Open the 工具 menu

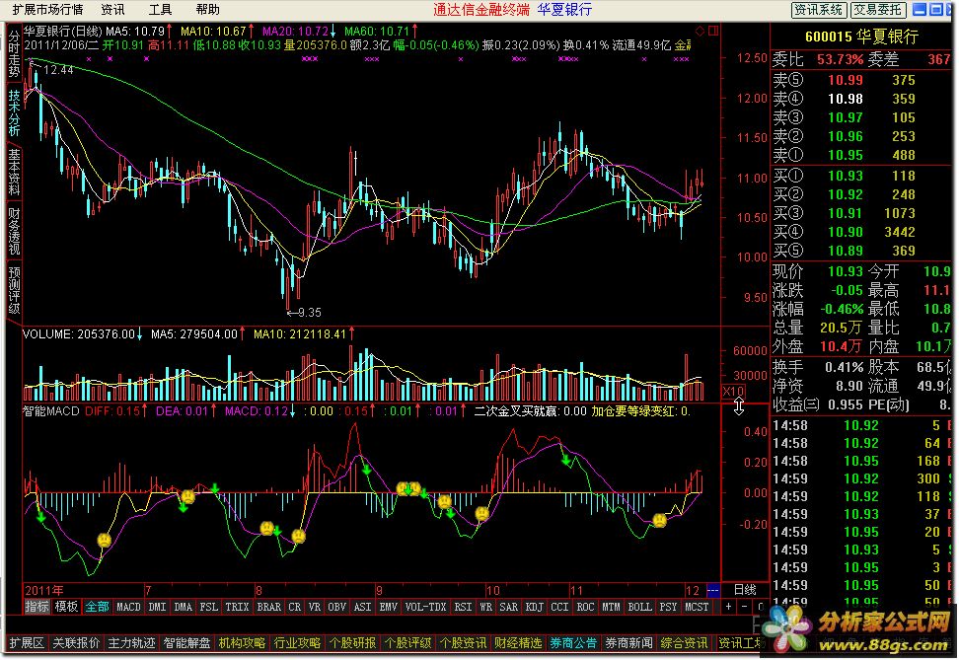point(160,10)
